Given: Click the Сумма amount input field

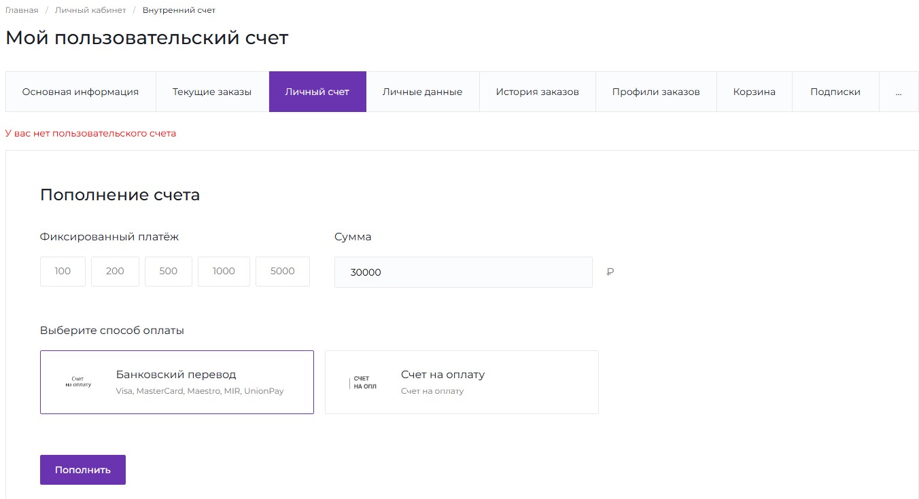Looking at the screenshot, I should [463, 272].
